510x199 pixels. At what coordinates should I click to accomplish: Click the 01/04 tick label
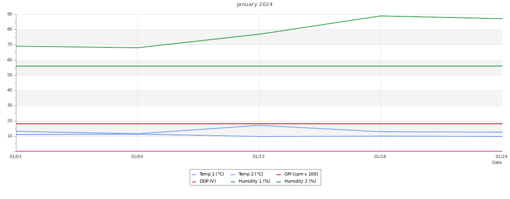point(137,157)
